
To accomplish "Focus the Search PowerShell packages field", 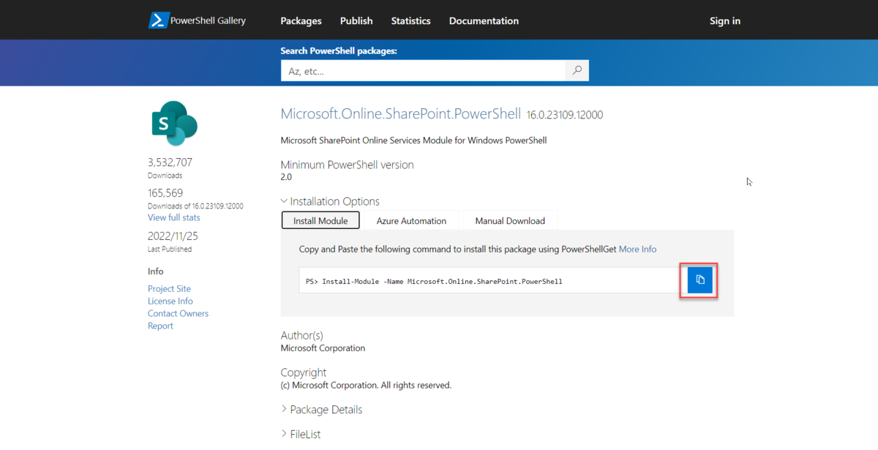I will 424,70.
